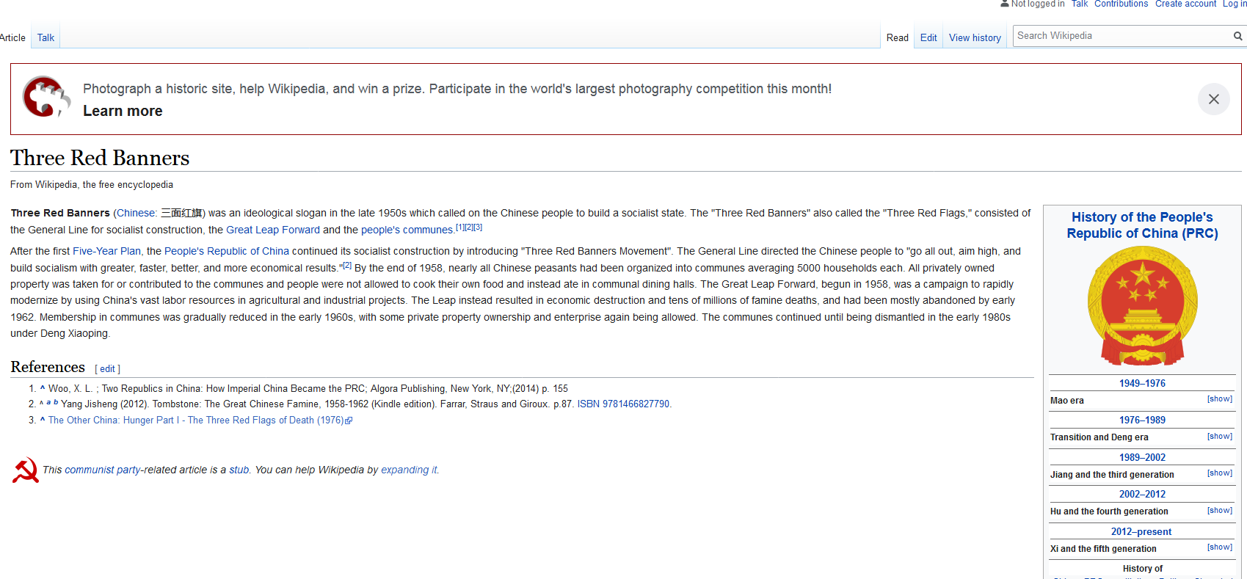Open the View history tab
Screen dimensions: 1247x579
975,37
